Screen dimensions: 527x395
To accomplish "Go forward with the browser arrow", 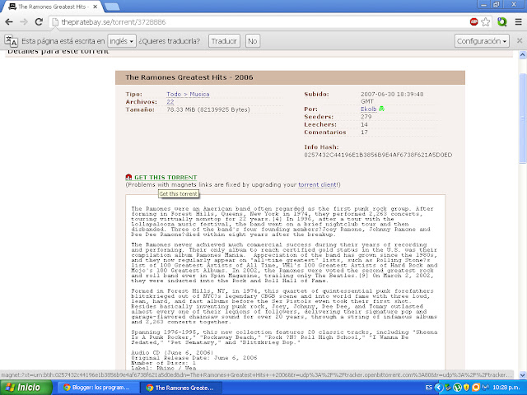I will coord(24,22).
